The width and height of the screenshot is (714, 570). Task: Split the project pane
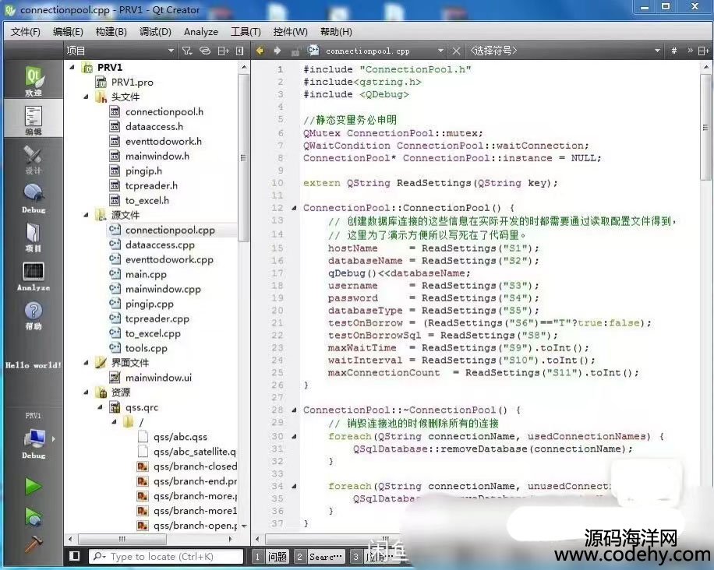[223, 51]
